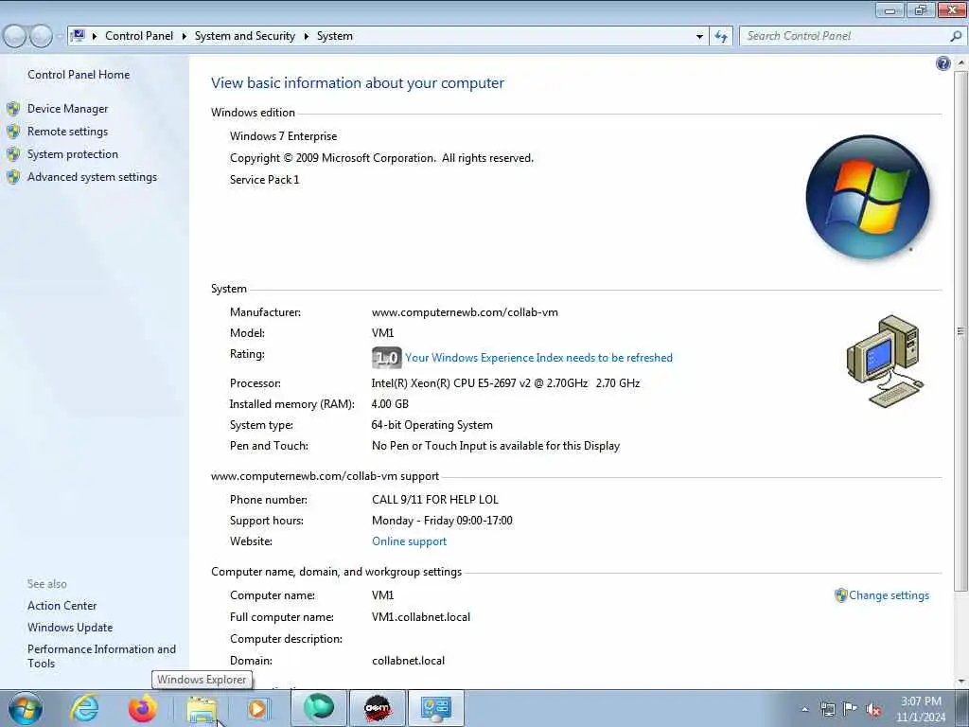This screenshot has height=727, width=969.
Task: Click the 1.0 rating badge icon
Action: tap(387, 358)
